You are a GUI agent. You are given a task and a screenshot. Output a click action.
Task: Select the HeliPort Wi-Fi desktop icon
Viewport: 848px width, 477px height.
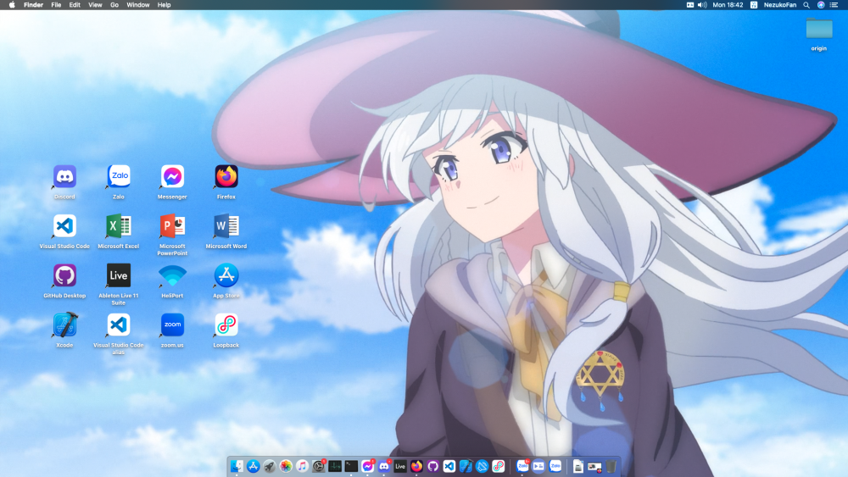pyautogui.click(x=172, y=275)
